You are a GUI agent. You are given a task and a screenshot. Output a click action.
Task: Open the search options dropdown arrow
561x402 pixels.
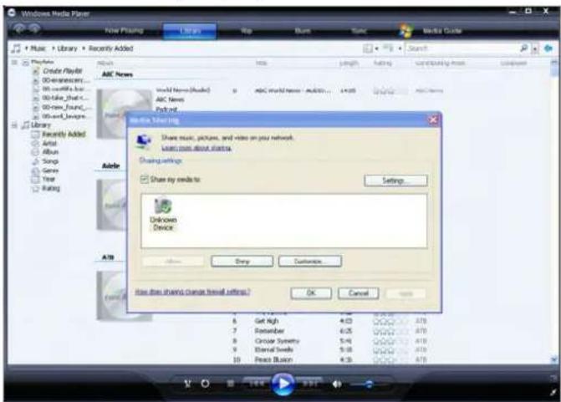point(535,48)
